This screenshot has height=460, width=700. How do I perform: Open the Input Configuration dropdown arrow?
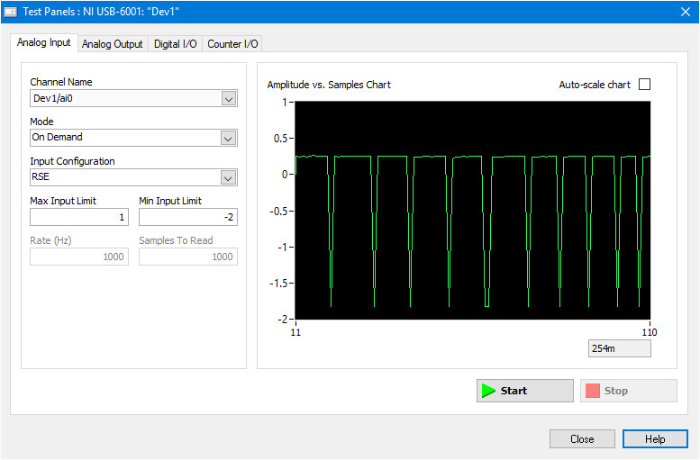tap(229, 178)
